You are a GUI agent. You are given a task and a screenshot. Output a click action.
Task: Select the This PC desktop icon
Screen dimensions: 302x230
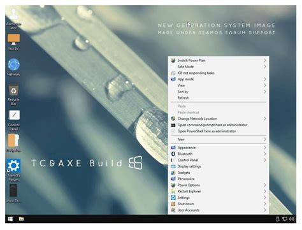click(13, 42)
